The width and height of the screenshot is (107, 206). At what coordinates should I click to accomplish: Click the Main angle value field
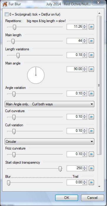click(x=75, y=69)
